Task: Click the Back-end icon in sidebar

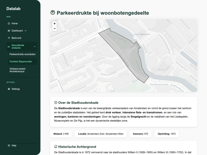Action: pos(9,38)
